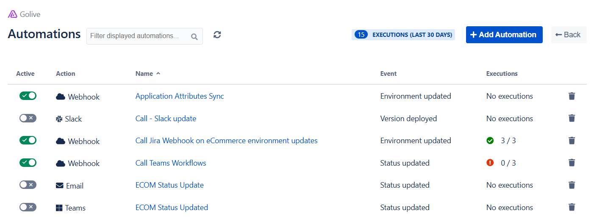Open ECOM Status Updated automation link

[172, 208]
